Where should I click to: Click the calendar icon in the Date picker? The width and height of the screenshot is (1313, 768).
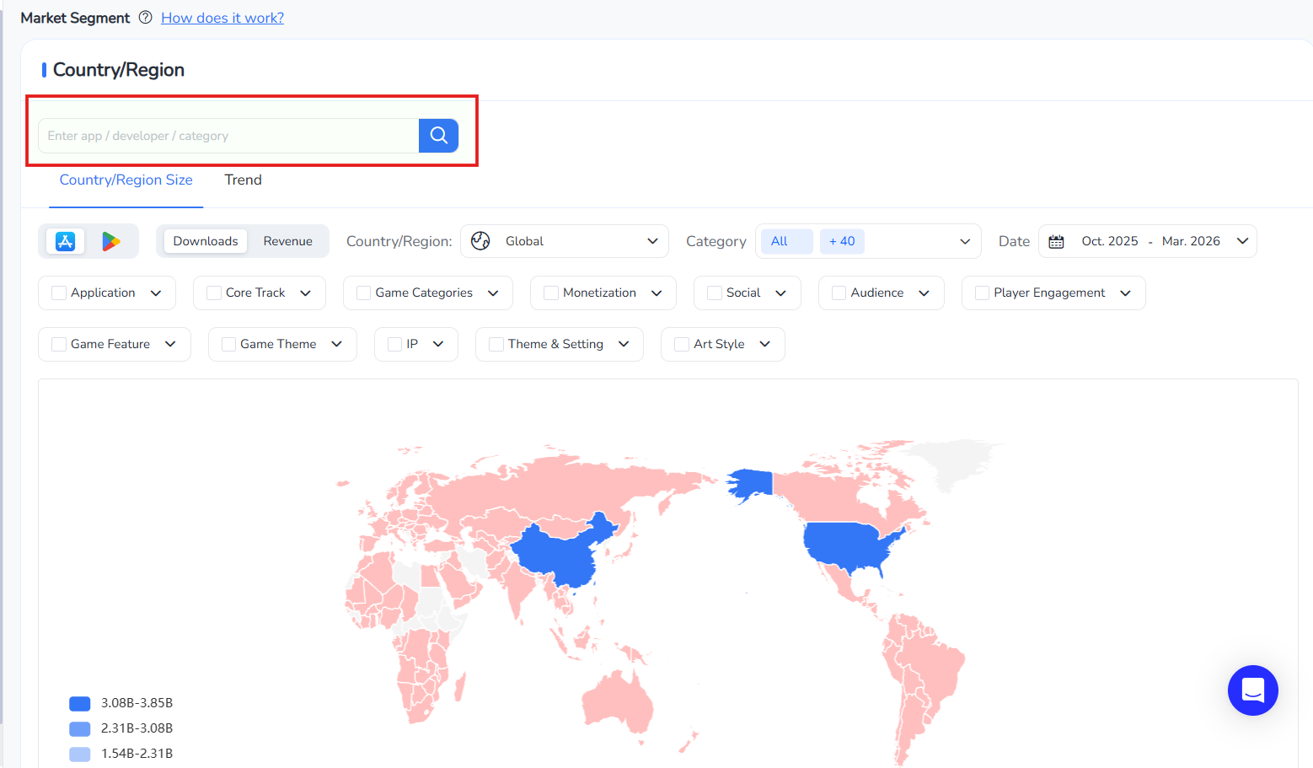click(x=1056, y=241)
